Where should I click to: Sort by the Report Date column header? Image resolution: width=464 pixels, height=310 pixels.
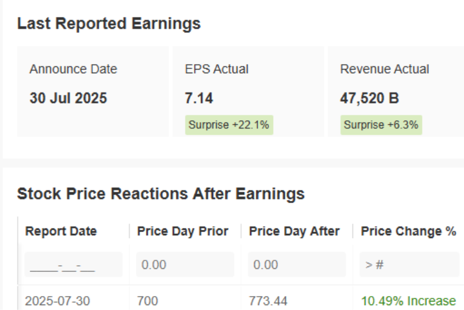click(x=61, y=231)
